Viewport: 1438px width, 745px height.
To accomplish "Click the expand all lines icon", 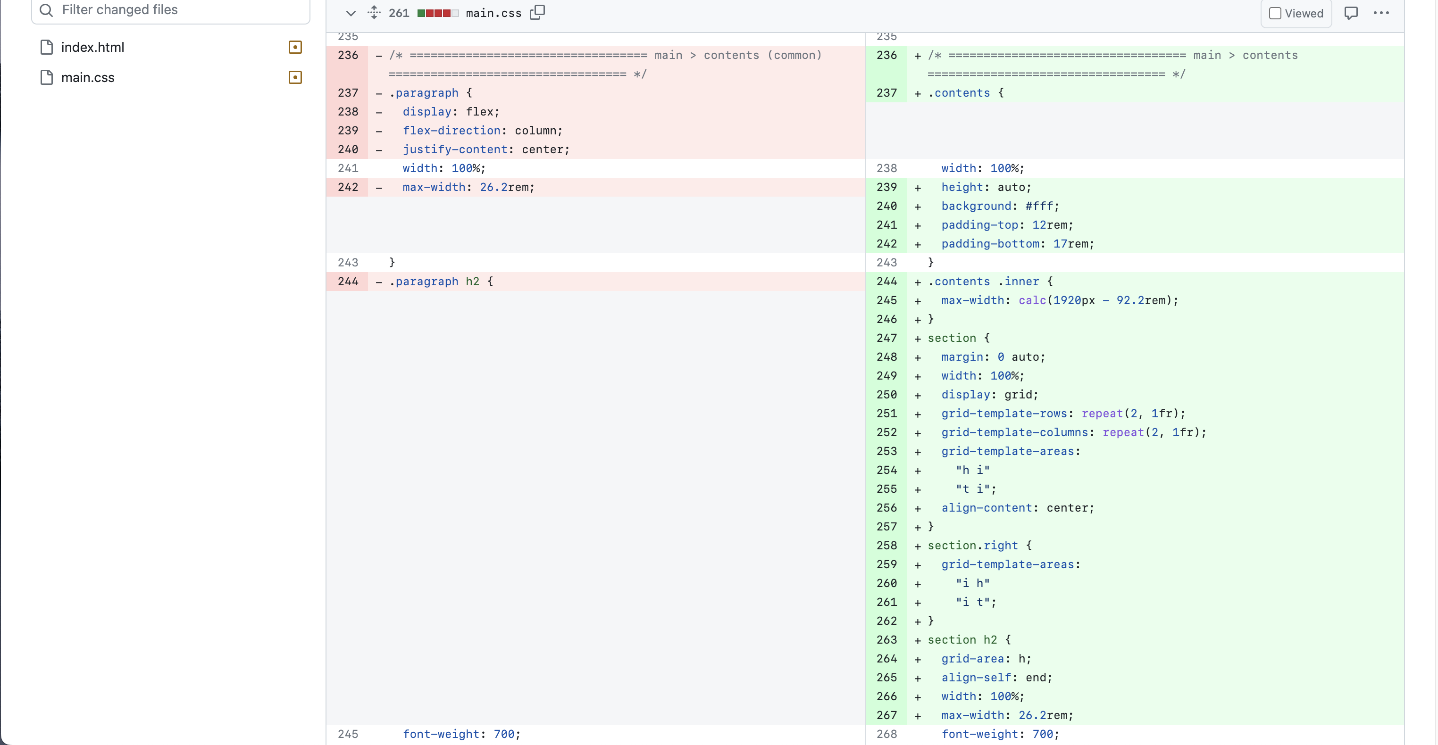I will tap(374, 13).
